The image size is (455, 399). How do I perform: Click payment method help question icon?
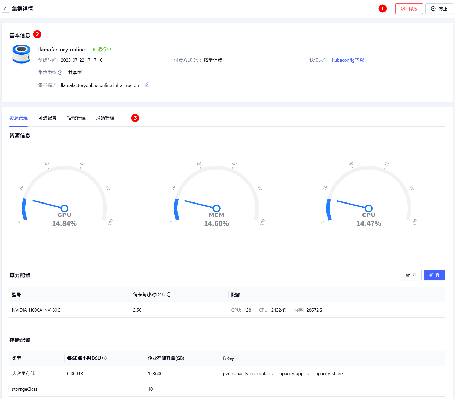point(196,60)
